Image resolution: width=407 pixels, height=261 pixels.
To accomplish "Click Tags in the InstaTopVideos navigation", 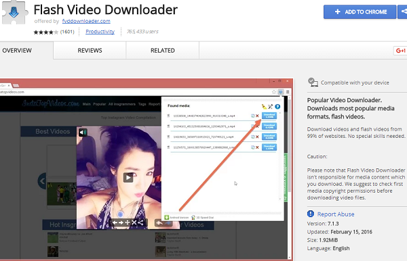I will [x=142, y=104].
